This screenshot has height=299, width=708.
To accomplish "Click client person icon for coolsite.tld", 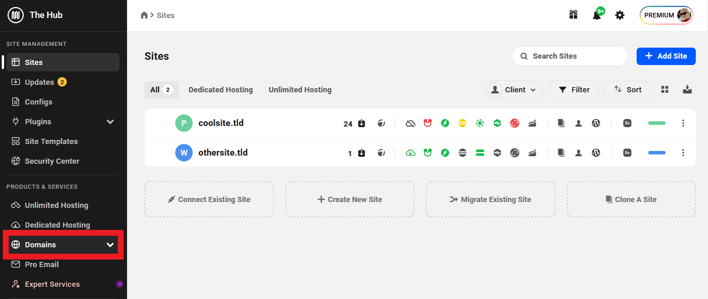I will (579, 123).
